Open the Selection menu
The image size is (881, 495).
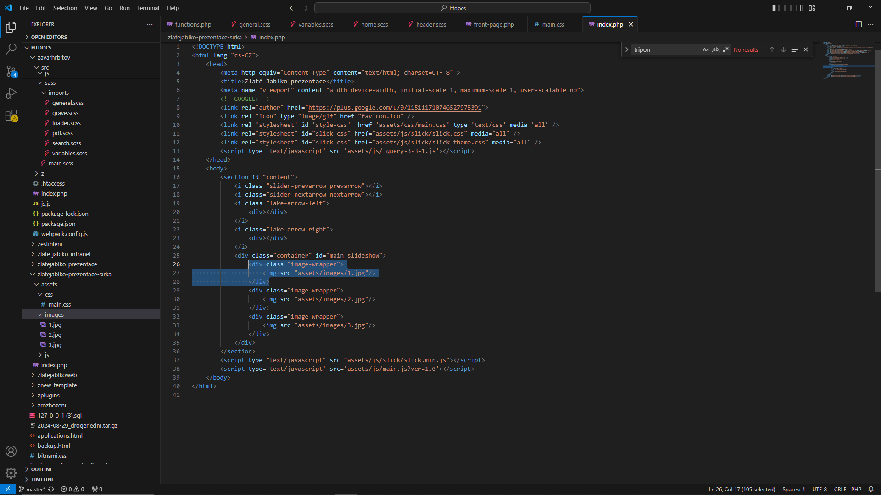click(65, 8)
